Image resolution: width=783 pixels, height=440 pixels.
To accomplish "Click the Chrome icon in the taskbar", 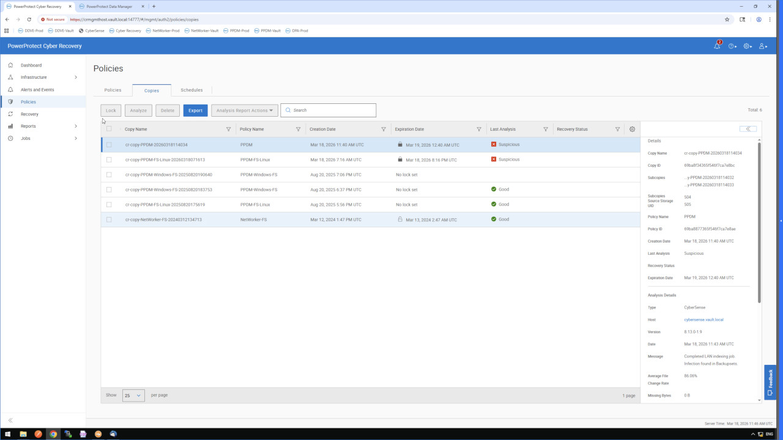I will click(53, 434).
